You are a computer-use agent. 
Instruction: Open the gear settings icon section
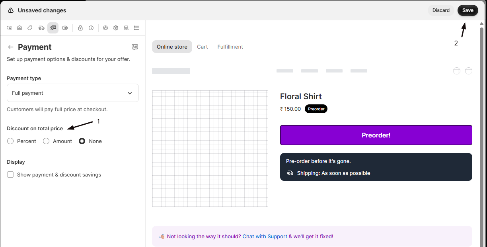pos(116,28)
